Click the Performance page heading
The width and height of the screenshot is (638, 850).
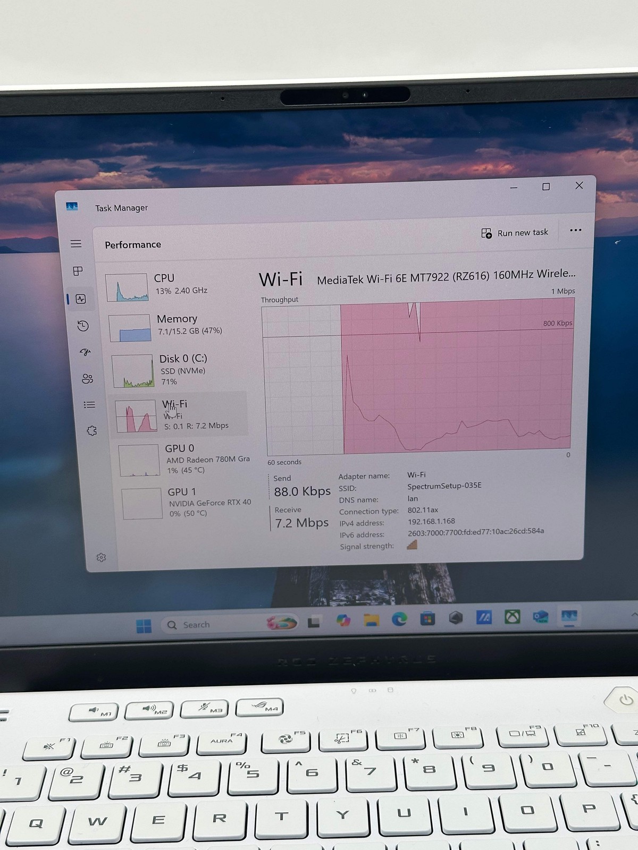point(133,244)
